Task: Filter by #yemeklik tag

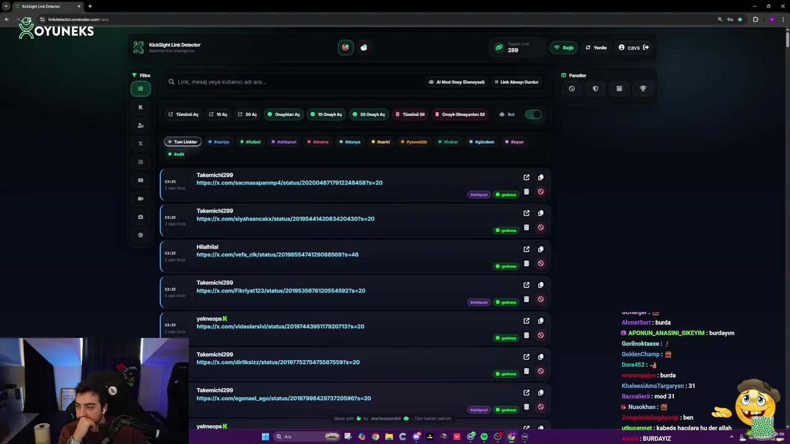Action: [x=414, y=142]
